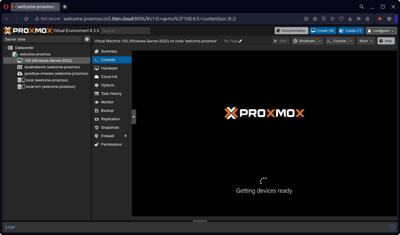Select the welcome-proxmox browser tab
400x235 pixels.
35,7
